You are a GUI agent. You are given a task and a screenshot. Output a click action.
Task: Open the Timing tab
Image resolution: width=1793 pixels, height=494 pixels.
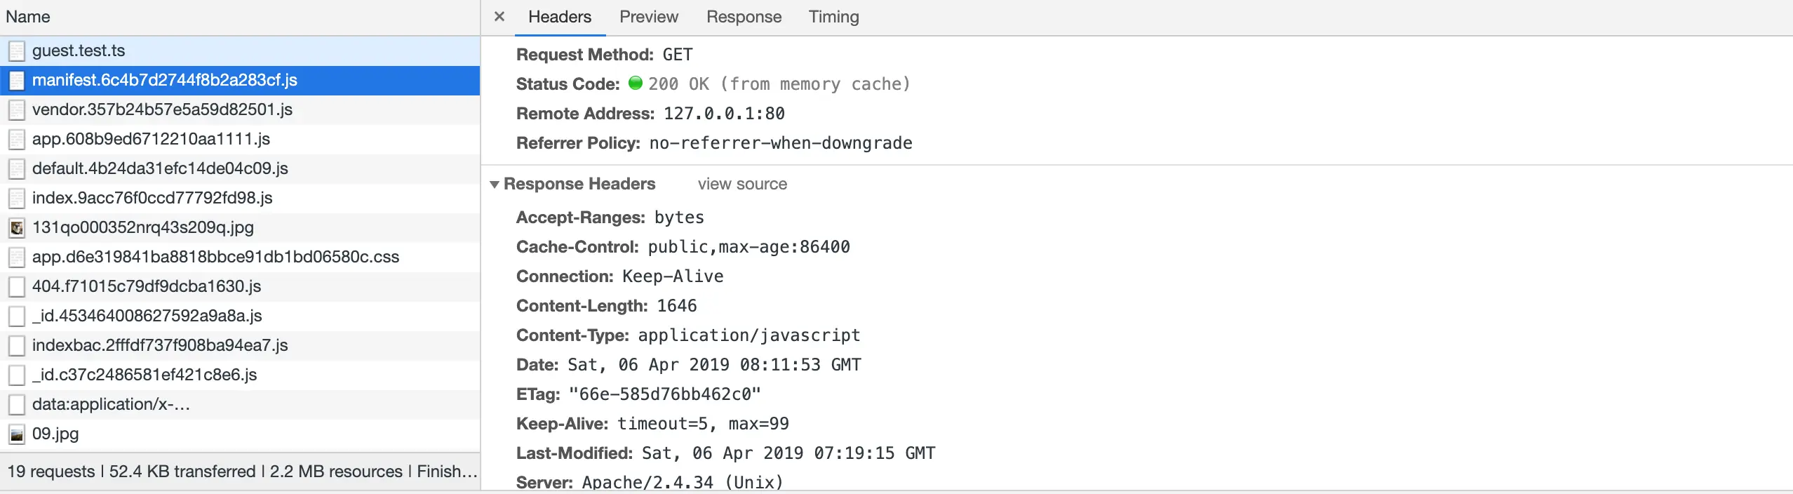coord(833,17)
